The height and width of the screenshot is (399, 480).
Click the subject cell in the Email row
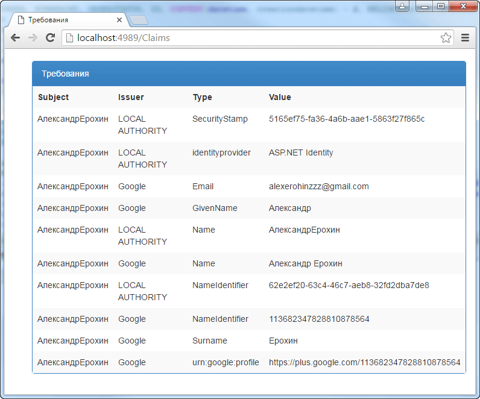(73, 186)
